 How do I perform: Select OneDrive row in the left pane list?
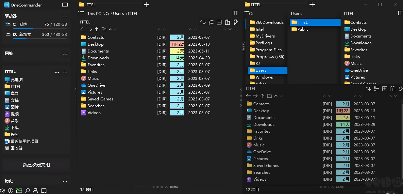pyautogui.click(x=145, y=85)
